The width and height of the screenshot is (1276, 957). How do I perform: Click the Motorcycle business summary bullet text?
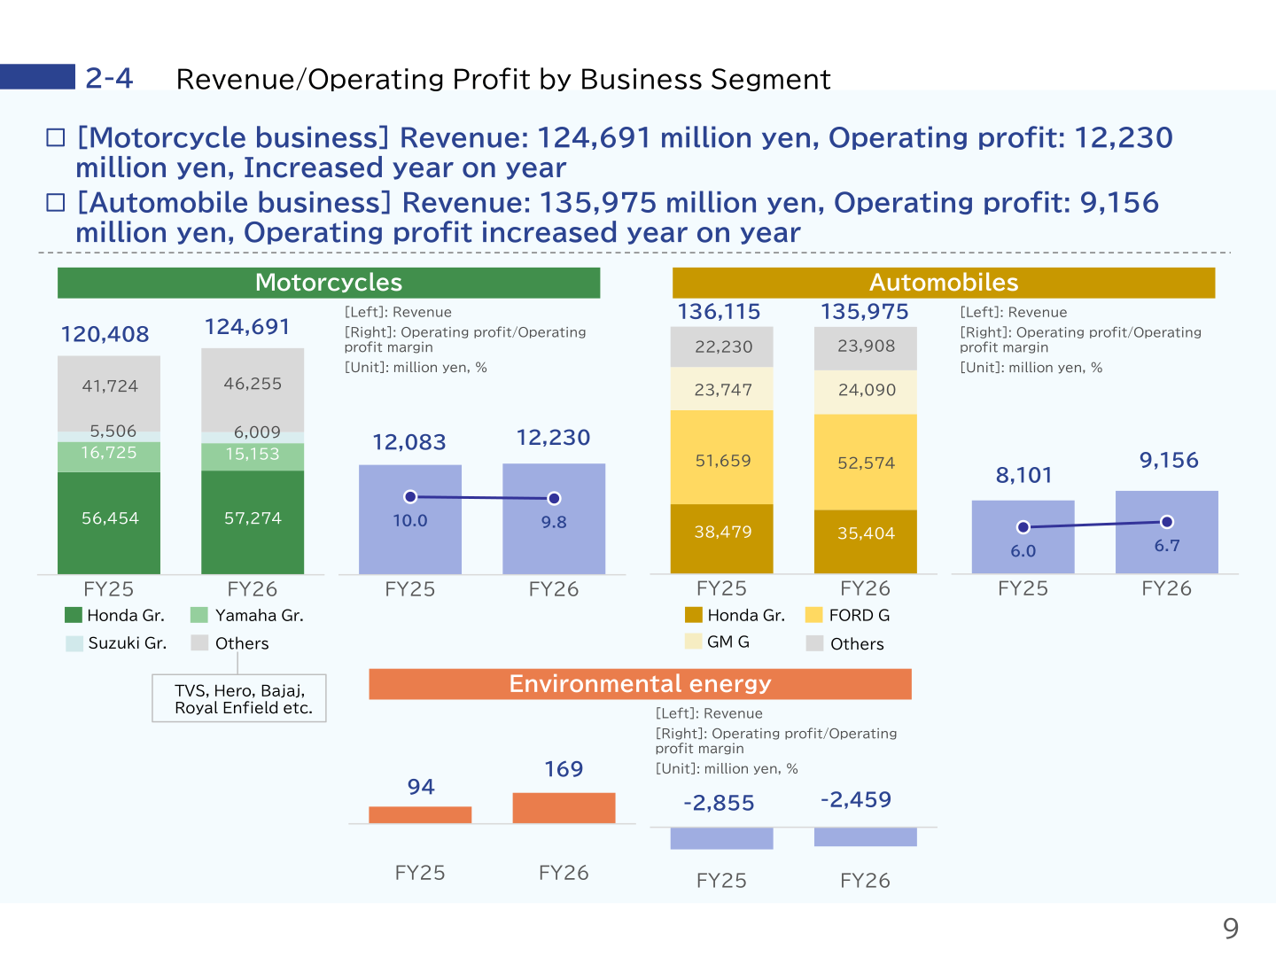pos(624,152)
